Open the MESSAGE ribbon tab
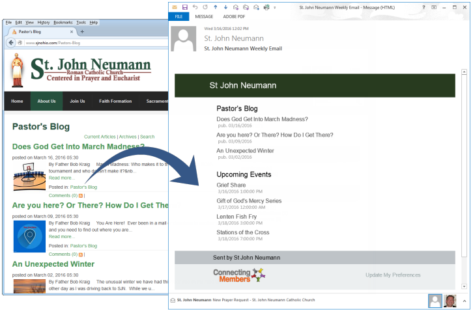 point(204,16)
